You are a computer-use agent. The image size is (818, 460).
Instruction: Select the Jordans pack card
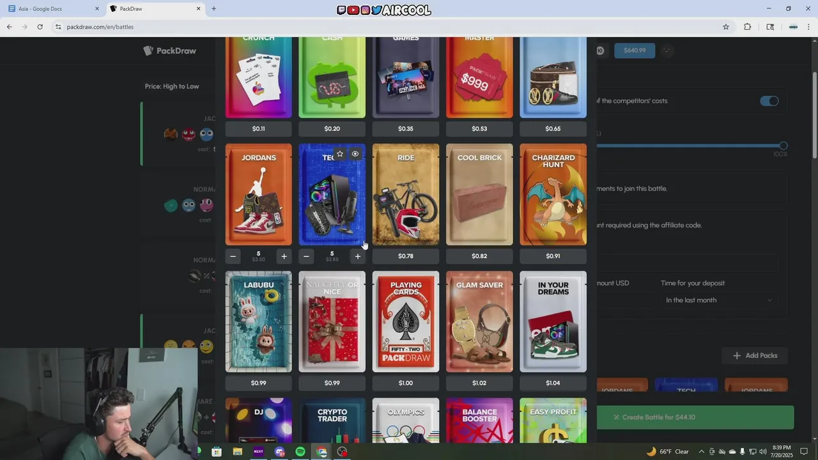[259, 194]
